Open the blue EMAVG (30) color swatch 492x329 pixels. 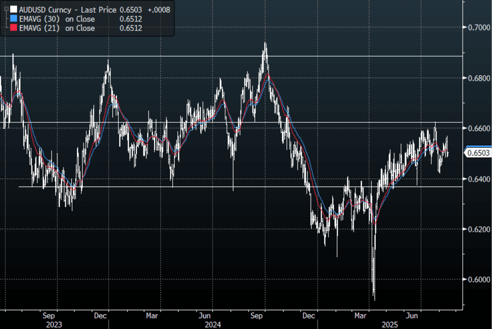coord(13,19)
